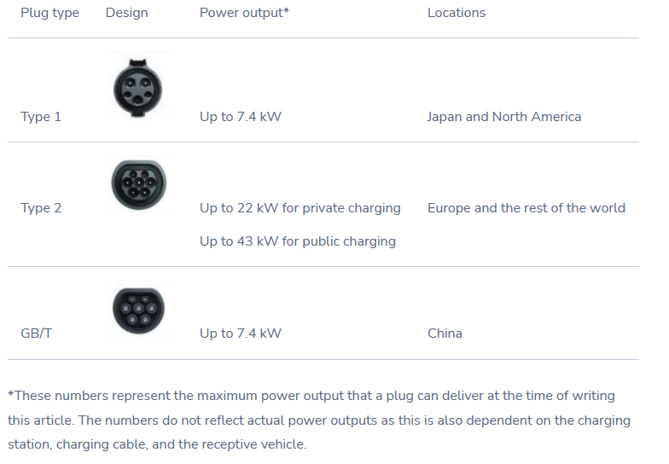The width and height of the screenshot is (669, 464).
Task: Click the Type 1 plug image
Action: click(138, 87)
